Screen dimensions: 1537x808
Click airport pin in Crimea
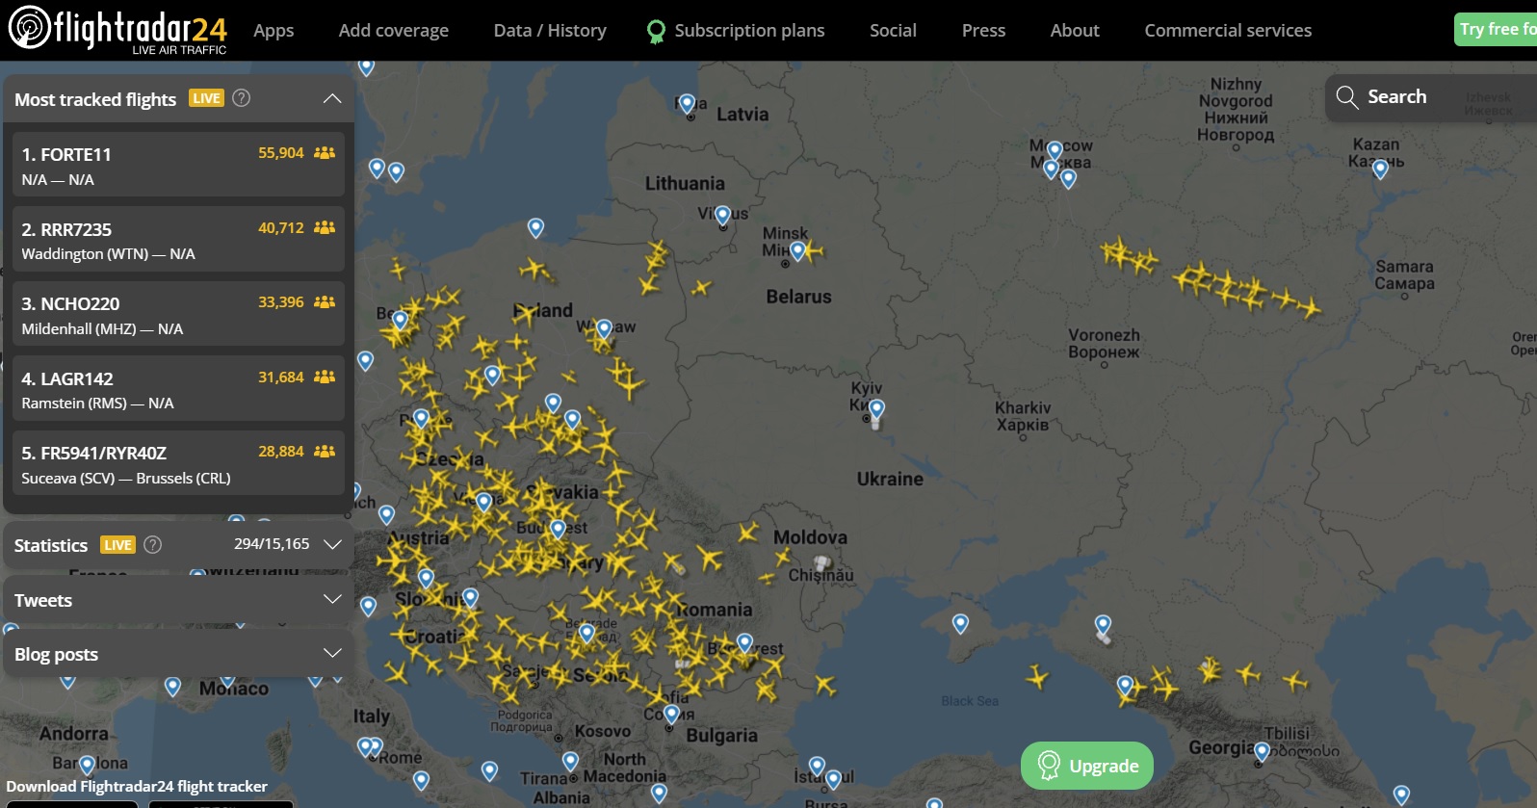tap(960, 623)
